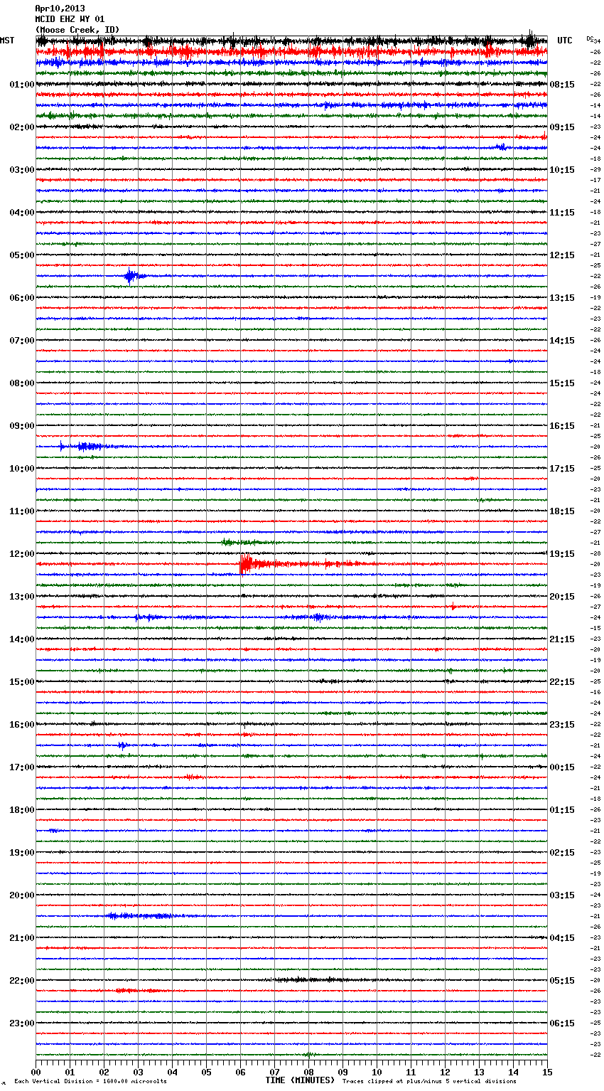Select the 05:00 MST time label
This screenshot has height=1091, width=604.
(x=22, y=255)
